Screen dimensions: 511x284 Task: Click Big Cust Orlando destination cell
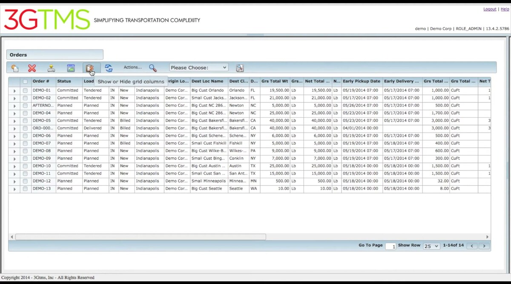209,90
